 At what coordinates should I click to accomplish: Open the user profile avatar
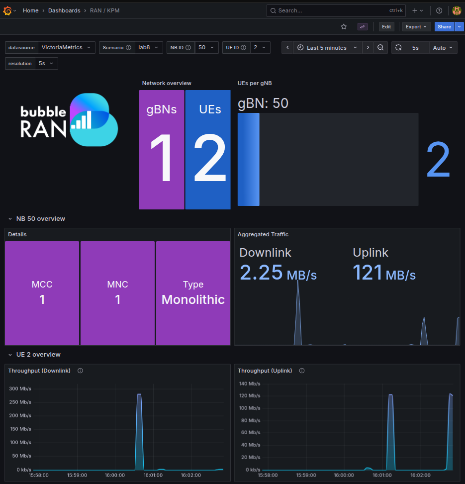tap(457, 10)
